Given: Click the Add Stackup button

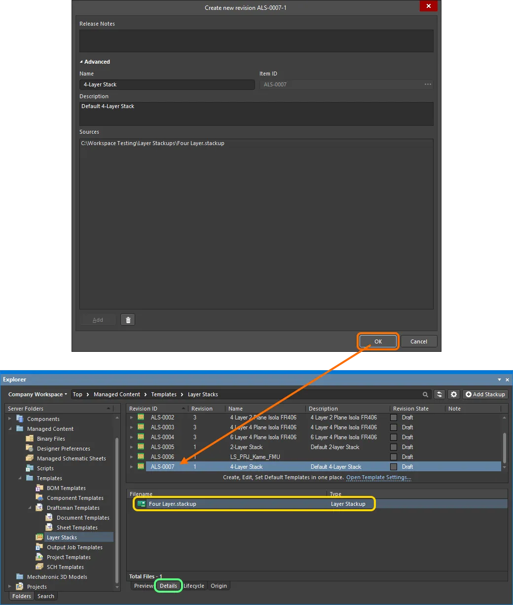Looking at the screenshot, I should click(485, 394).
